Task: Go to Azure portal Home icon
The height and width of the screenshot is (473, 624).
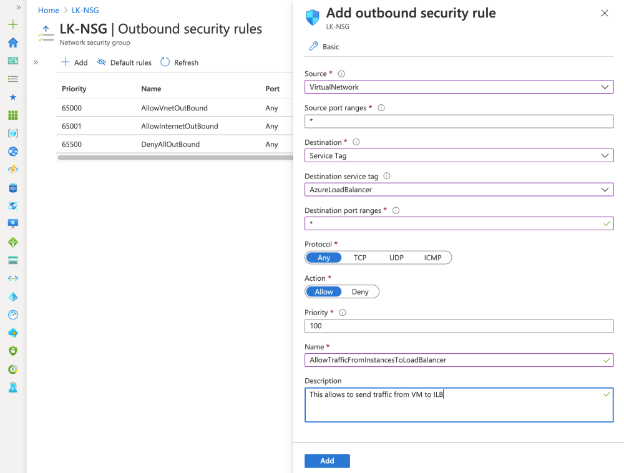Action: [x=13, y=42]
